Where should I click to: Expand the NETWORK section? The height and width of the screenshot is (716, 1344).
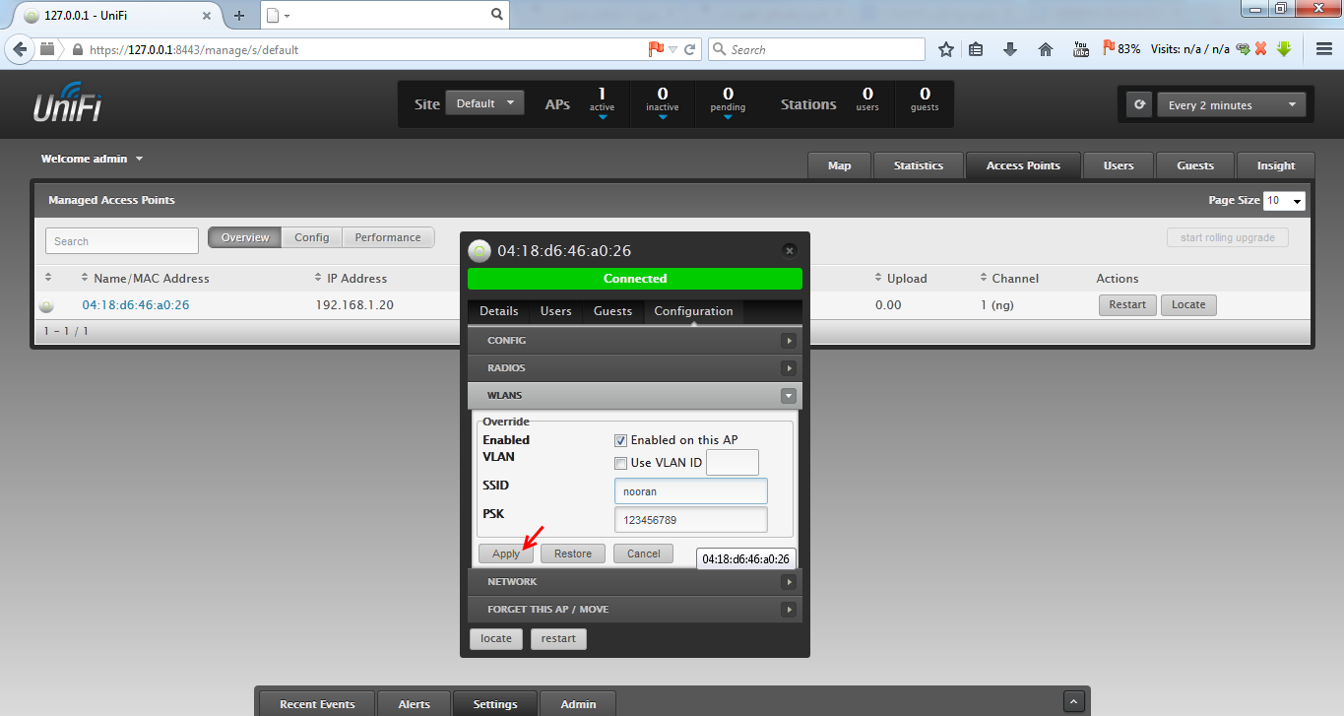pyautogui.click(x=635, y=582)
